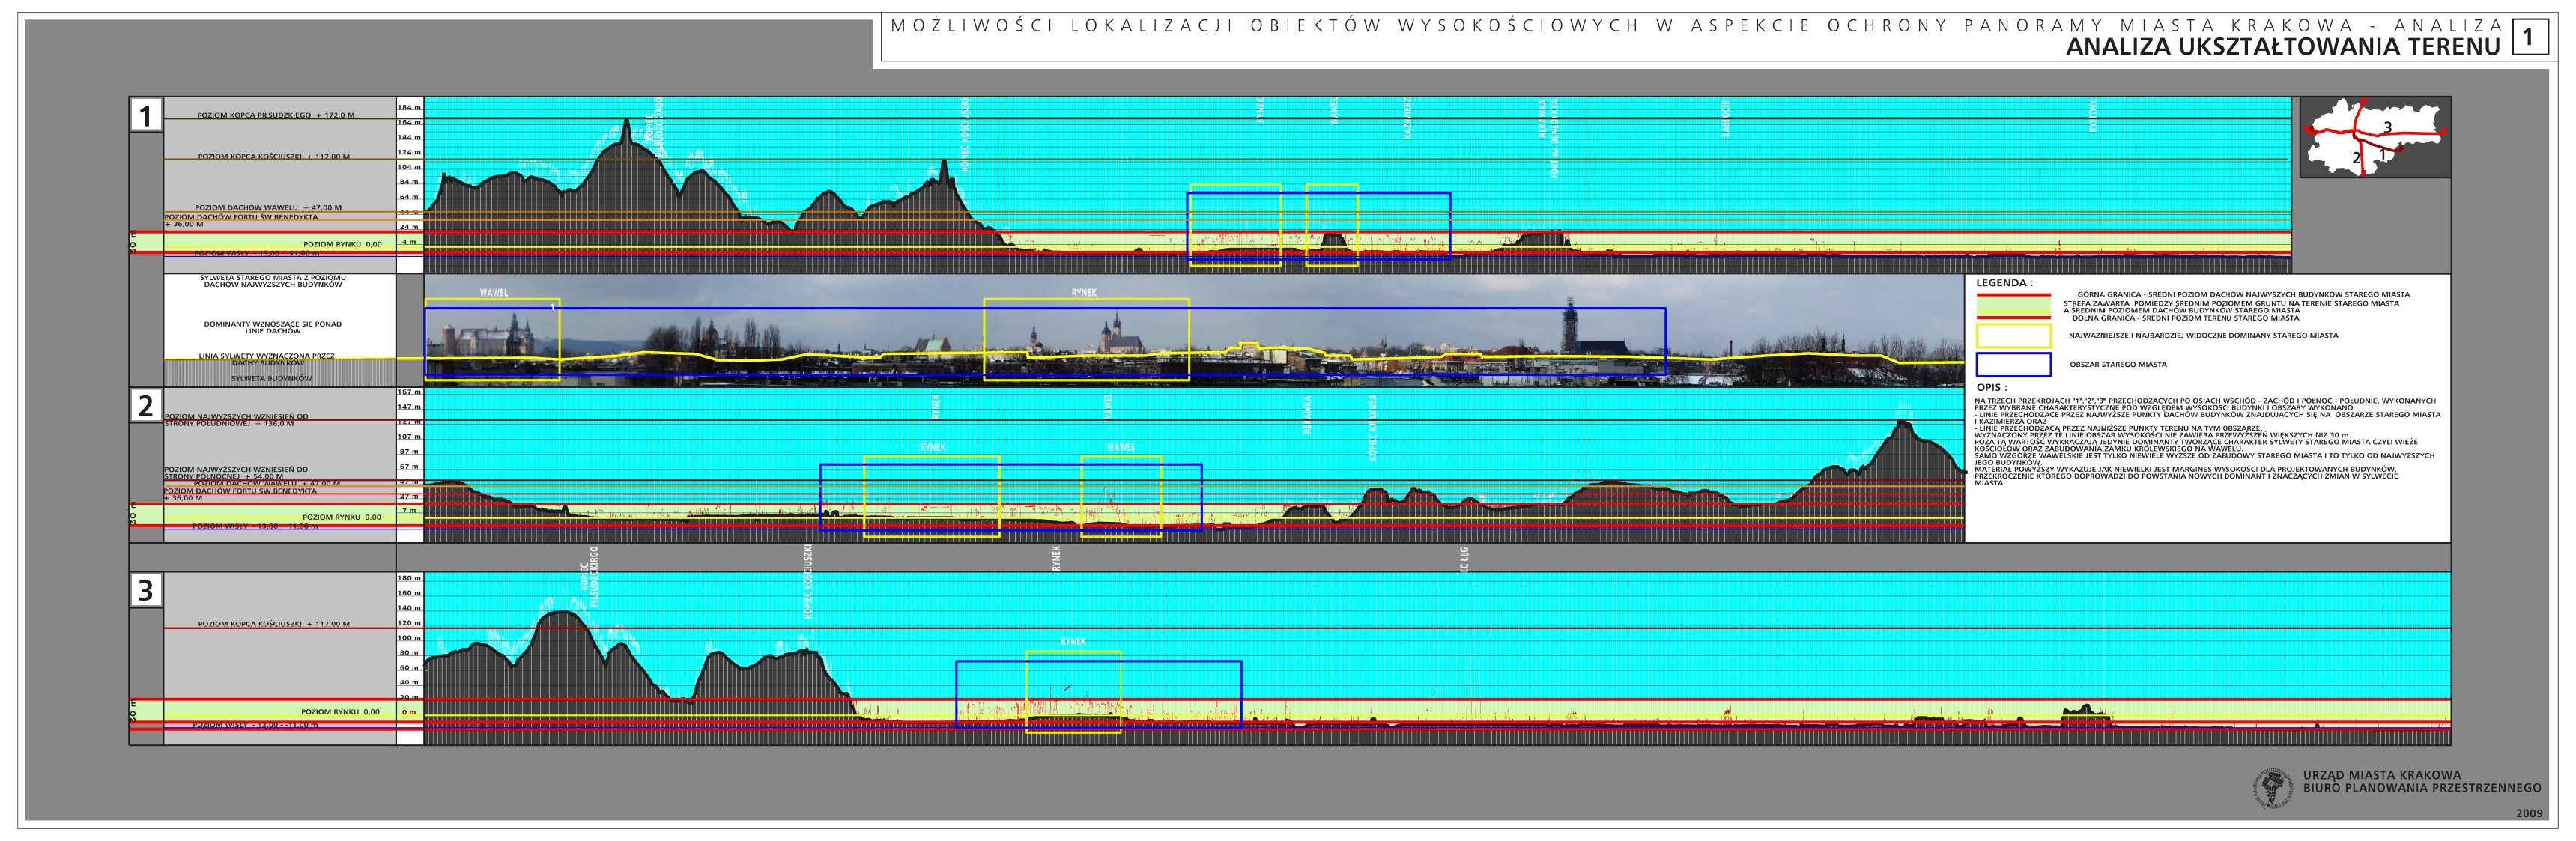Click the cross-section number 2 box
Screen dimensions: 2576x841
pyautogui.click(x=146, y=405)
